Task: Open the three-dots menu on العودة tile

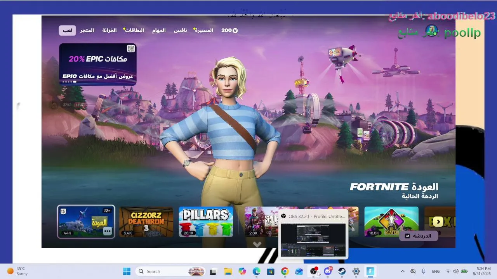Action: tap(108, 231)
